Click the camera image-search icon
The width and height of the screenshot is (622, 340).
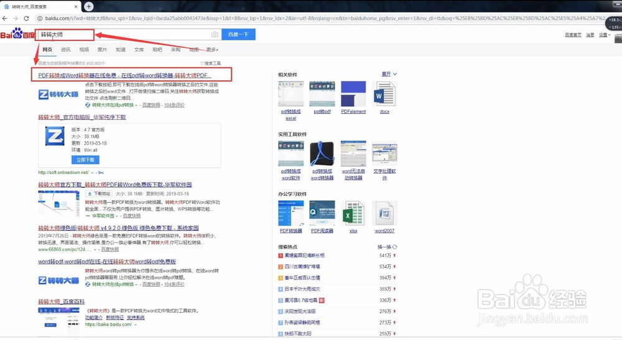click(215, 34)
